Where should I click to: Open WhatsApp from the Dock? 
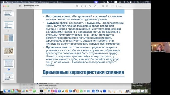[81, 91]
